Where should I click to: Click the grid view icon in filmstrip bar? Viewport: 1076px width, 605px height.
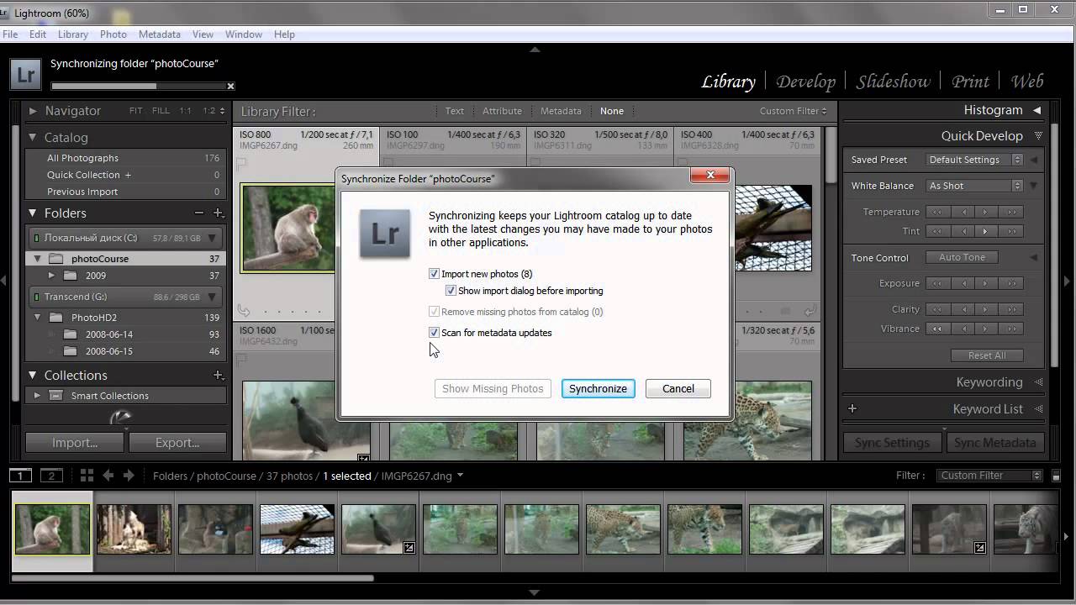[87, 476]
